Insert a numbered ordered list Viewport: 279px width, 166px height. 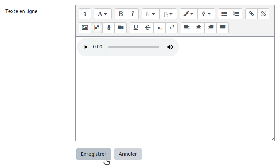pos(236,14)
